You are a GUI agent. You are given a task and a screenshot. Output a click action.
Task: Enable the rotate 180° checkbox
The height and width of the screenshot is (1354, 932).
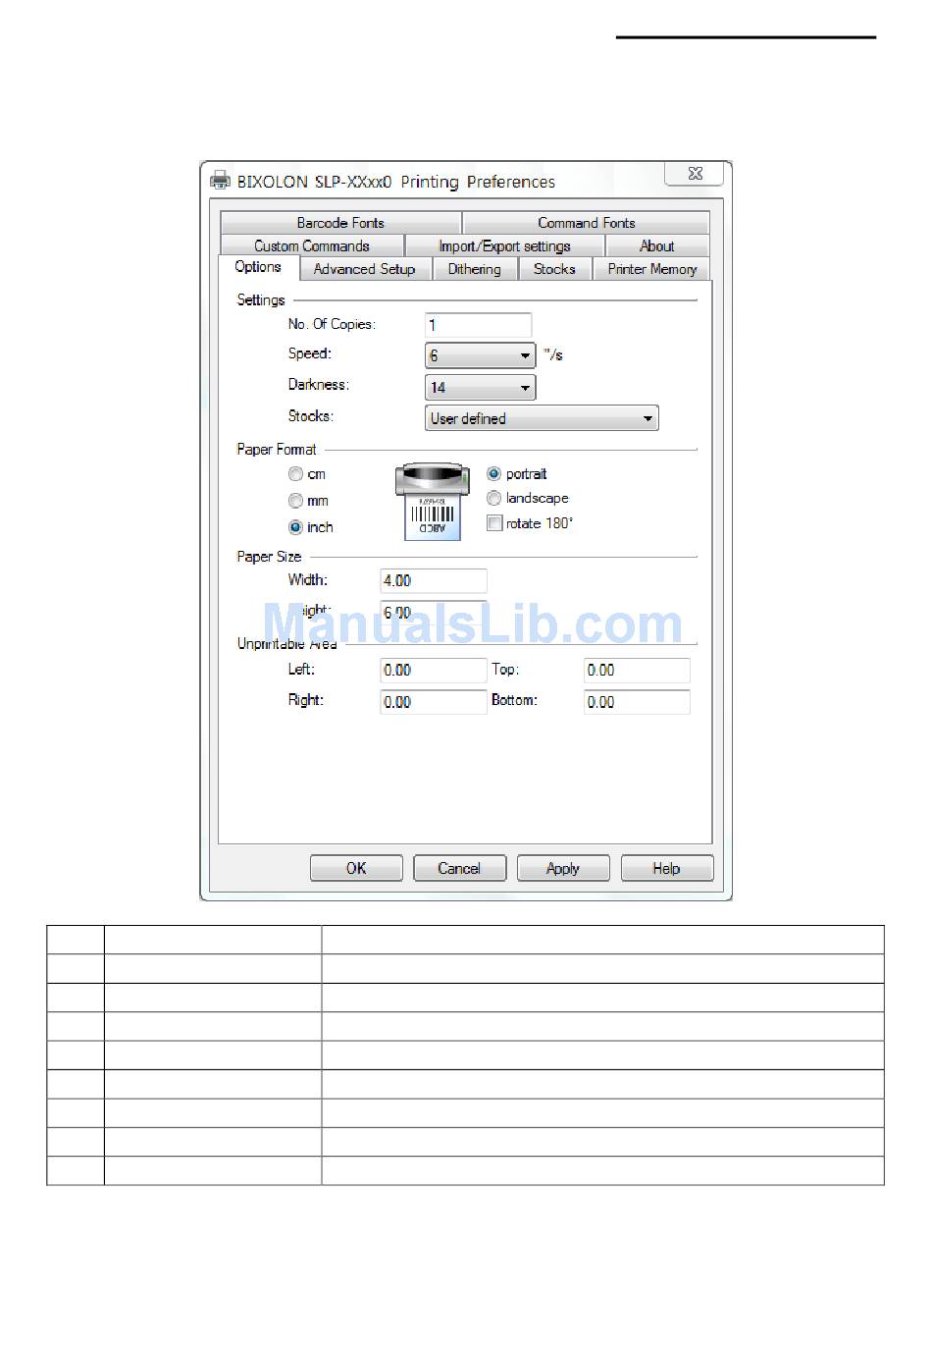pos(494,524)
